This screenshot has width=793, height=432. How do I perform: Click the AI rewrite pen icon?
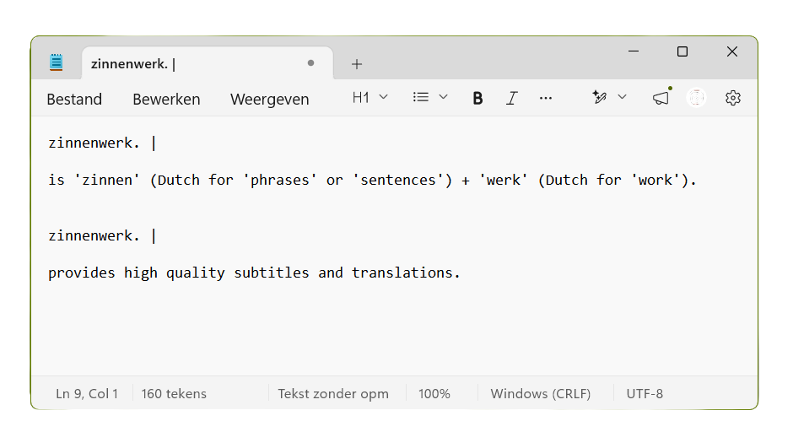tap(599, 97)
